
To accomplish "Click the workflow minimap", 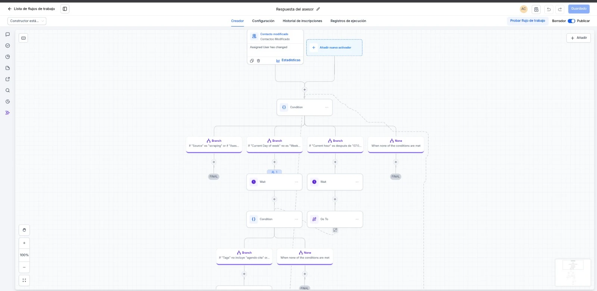I will coord(573,272).
